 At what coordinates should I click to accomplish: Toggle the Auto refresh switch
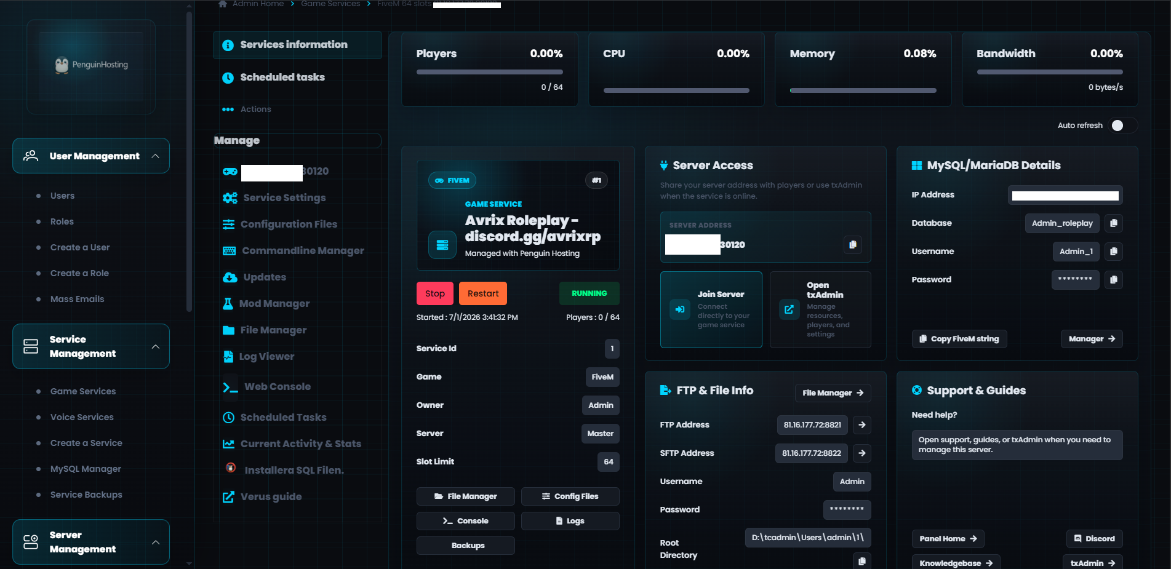1123,125
